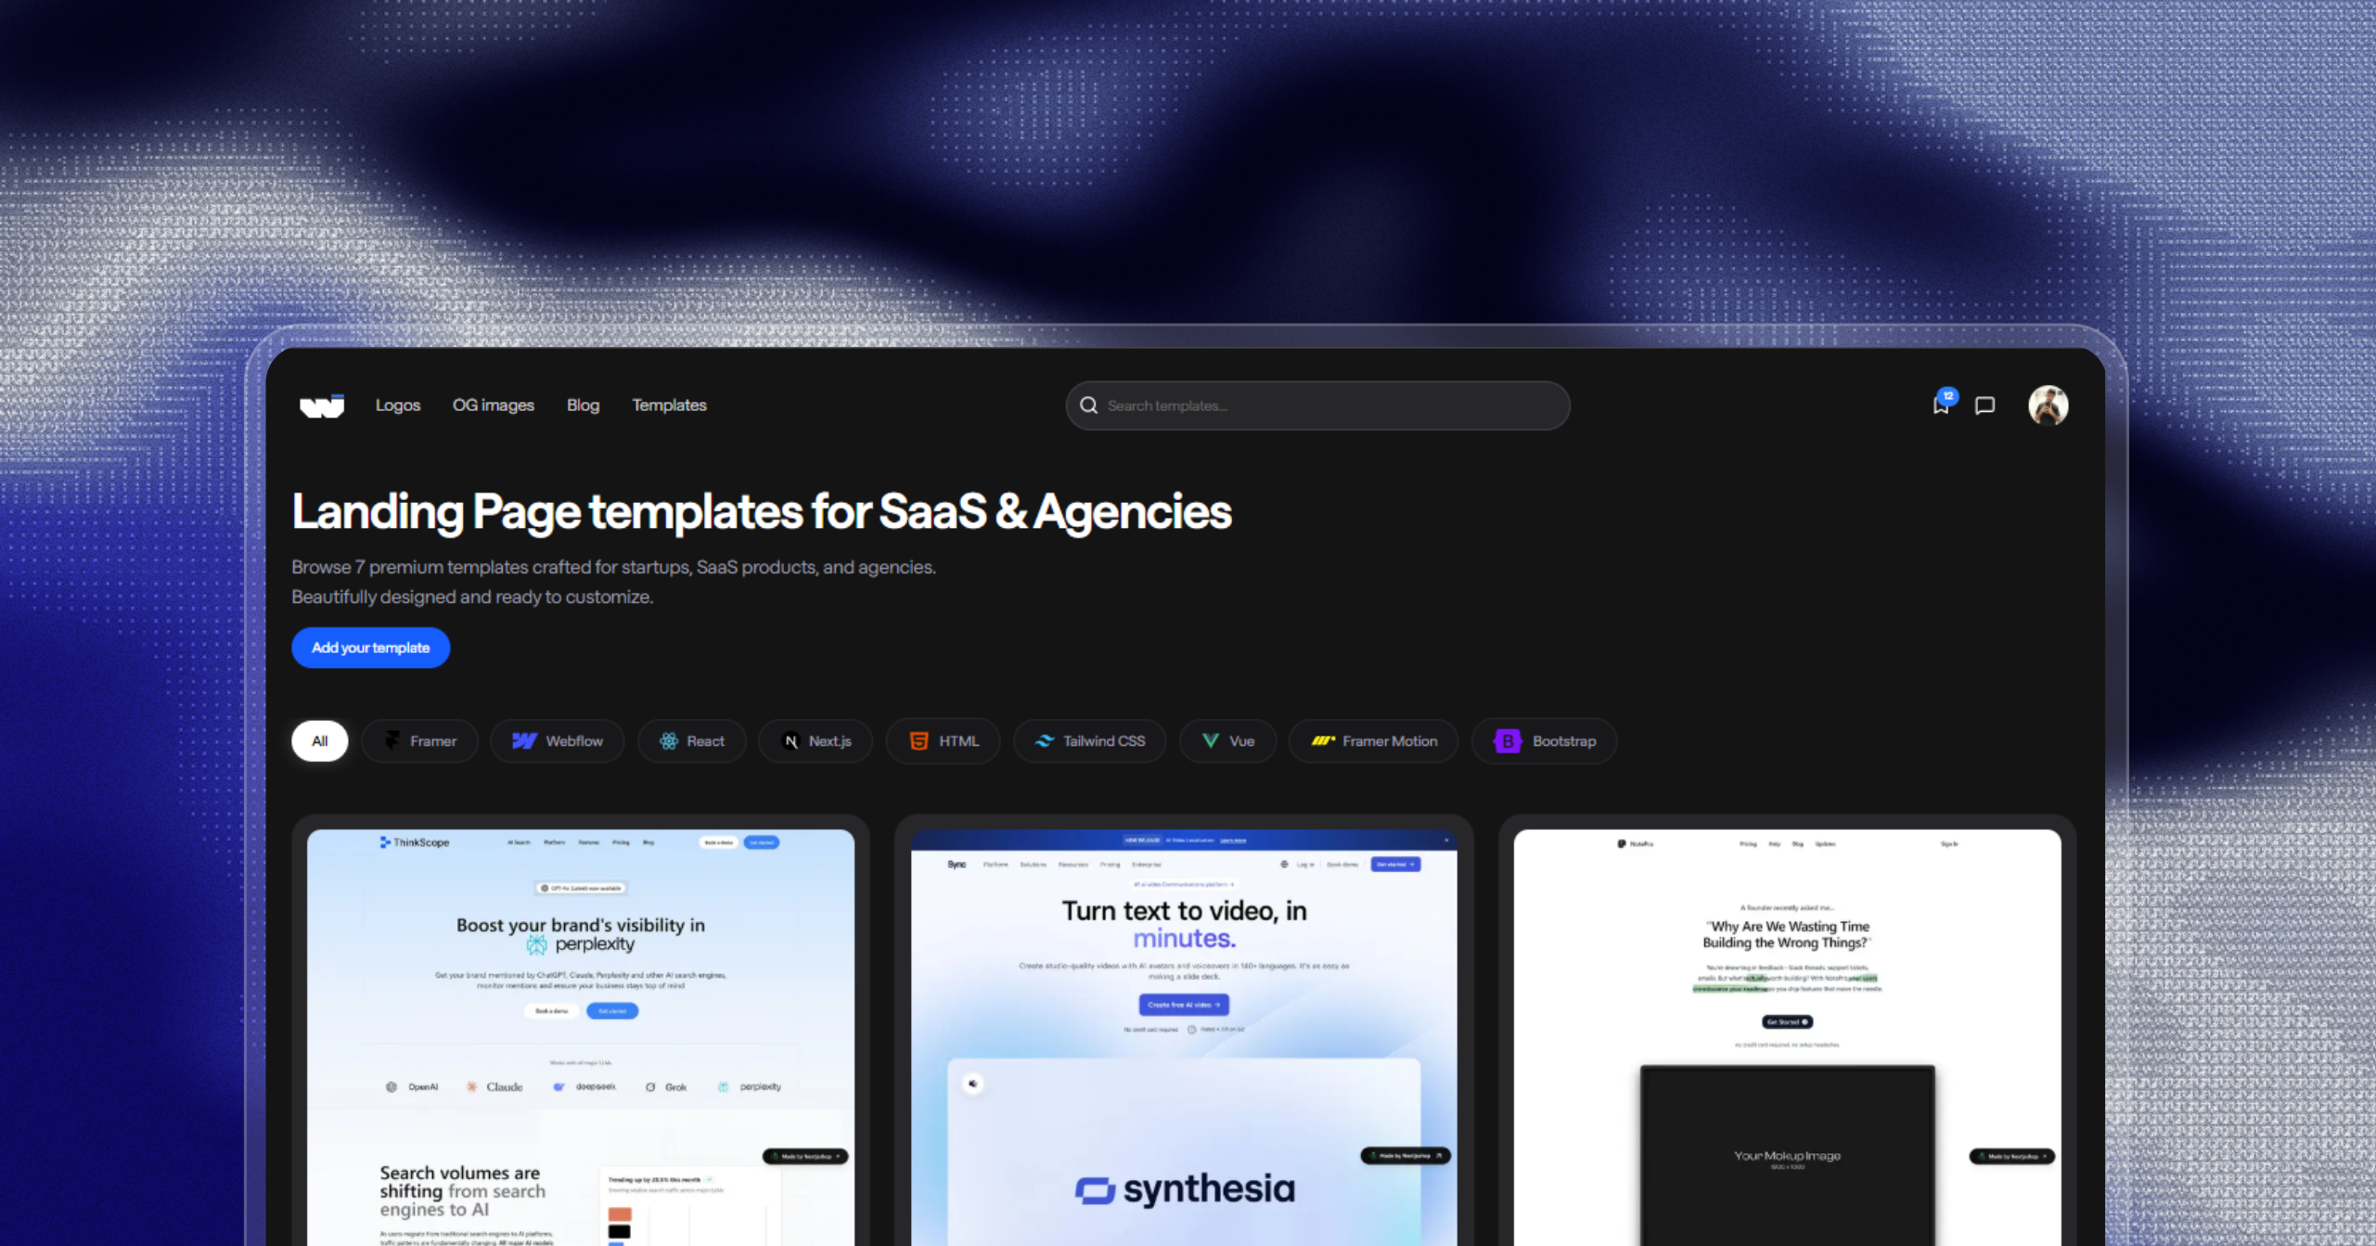
Task: Choose the Tailwind CSS filter
Action: pyautogui.click(x=1090, y=741)
